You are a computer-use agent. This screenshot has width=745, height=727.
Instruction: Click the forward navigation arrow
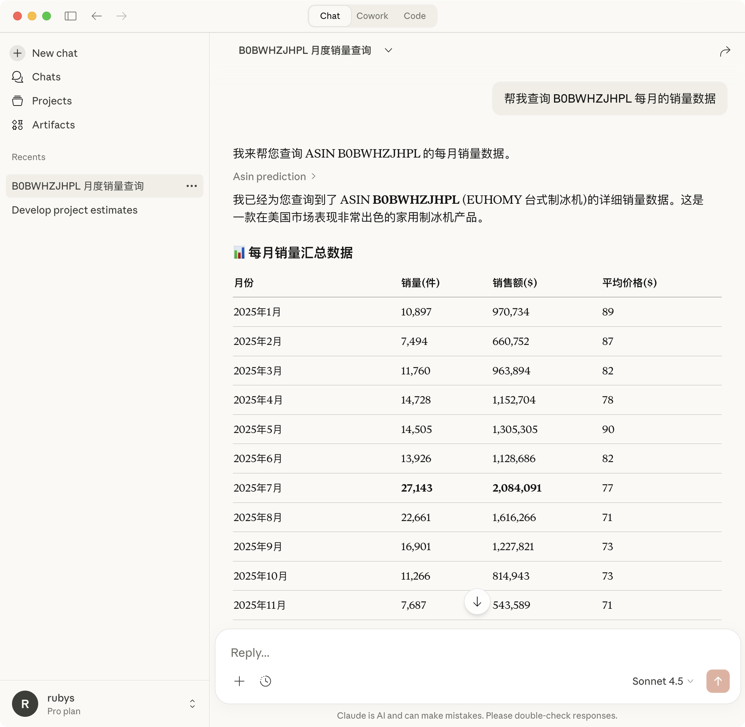[x=121, y=16]
